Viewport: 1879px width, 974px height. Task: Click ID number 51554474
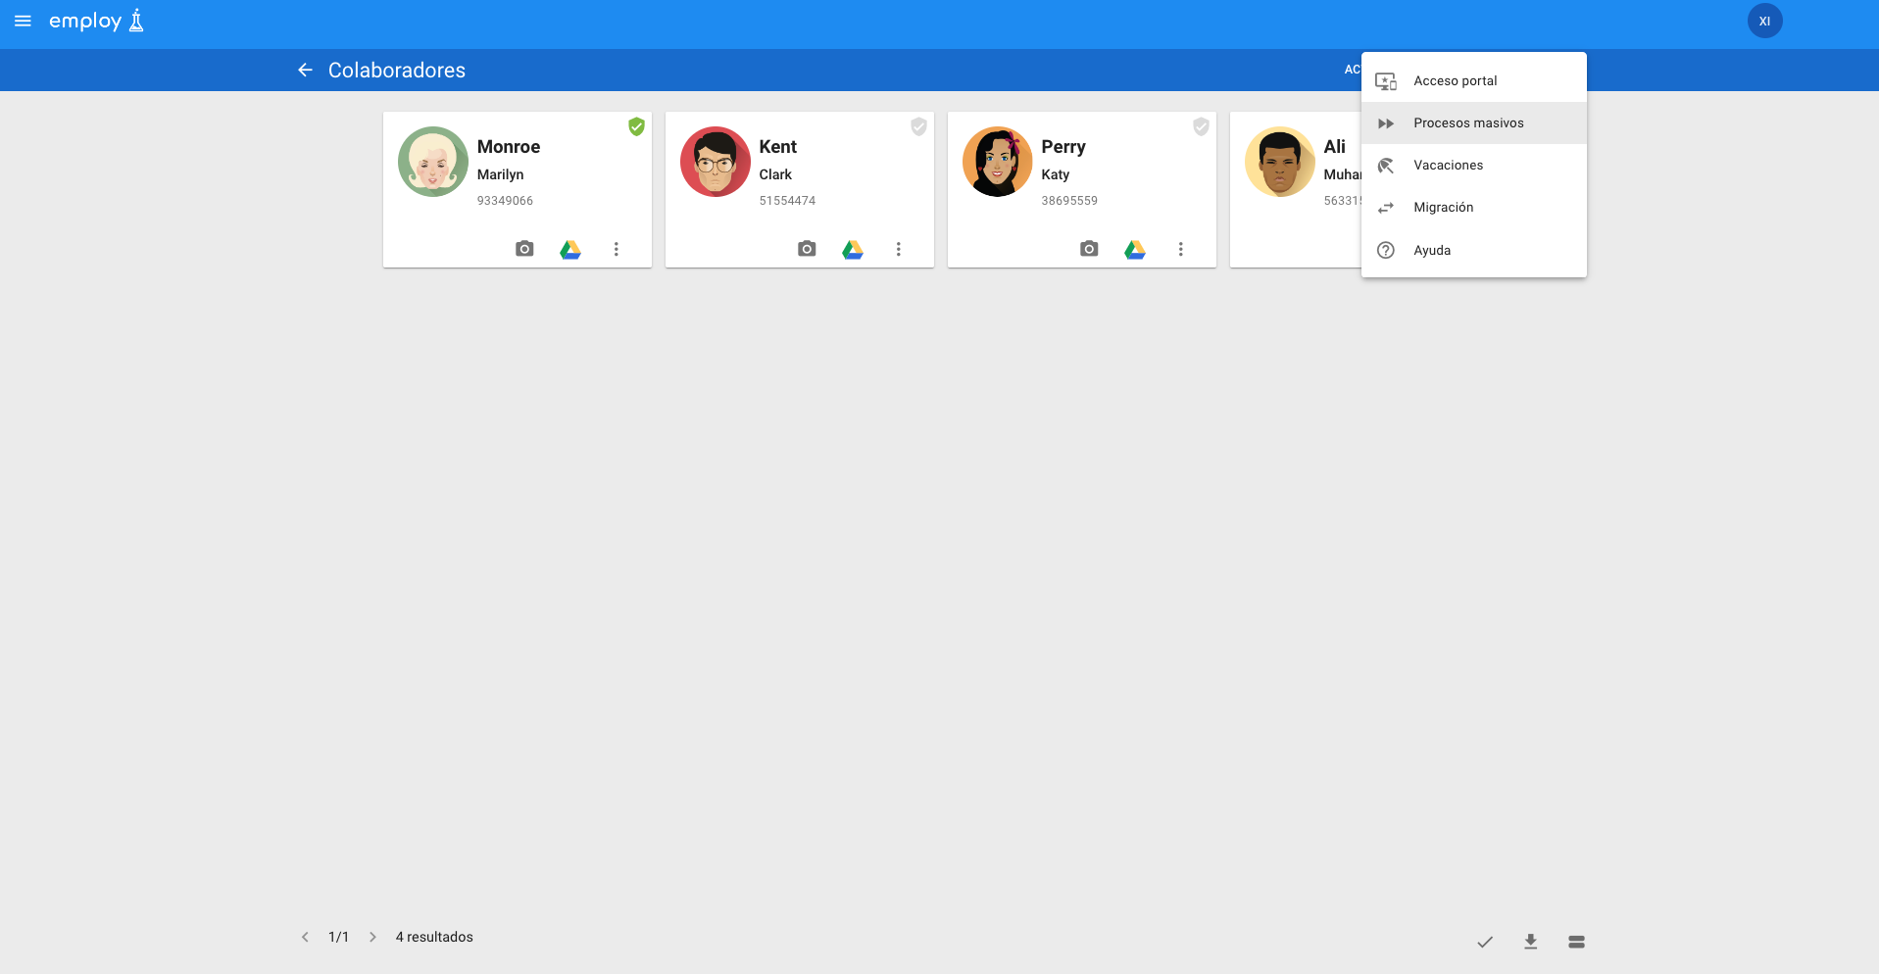788,201
